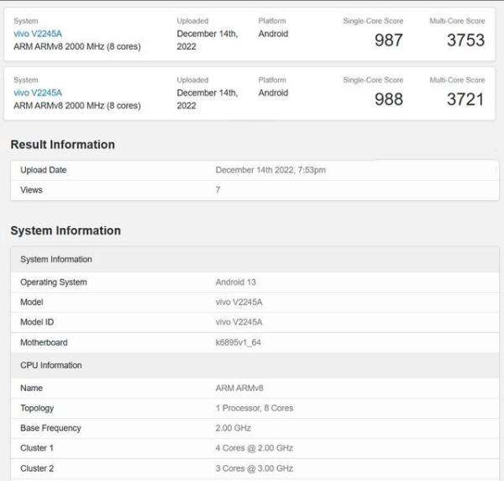Click the Views row label
This screenshot has height=481, width=504.
(x=31, y=190)
